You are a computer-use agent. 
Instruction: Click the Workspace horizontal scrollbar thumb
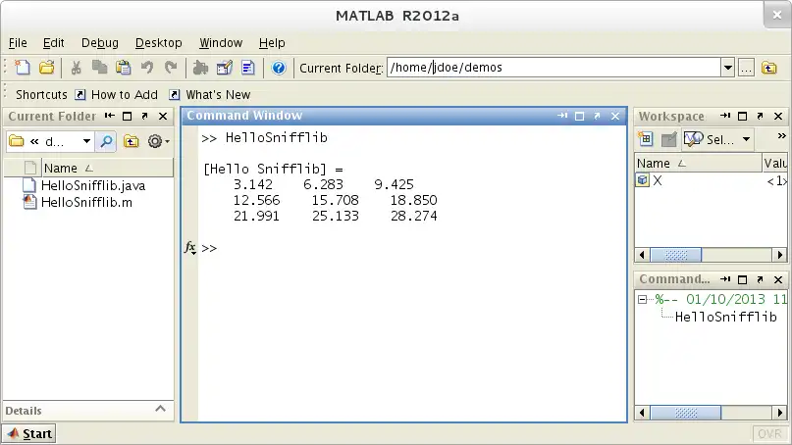click(x=676, y=255)
